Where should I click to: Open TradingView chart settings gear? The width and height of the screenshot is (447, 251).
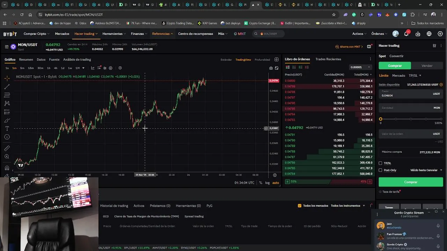(x=111, y=68)
